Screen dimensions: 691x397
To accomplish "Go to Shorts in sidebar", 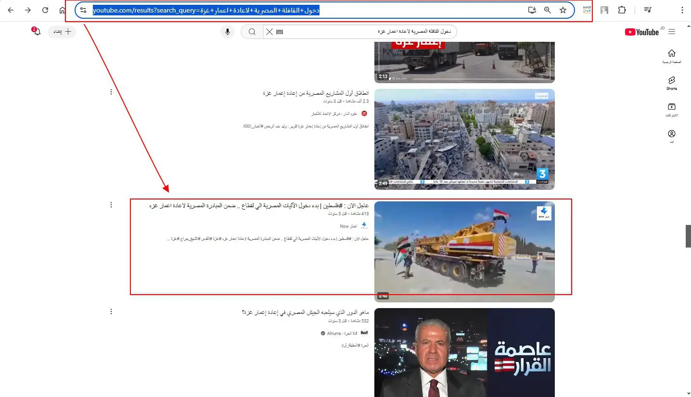I will (x=672, y=83).
